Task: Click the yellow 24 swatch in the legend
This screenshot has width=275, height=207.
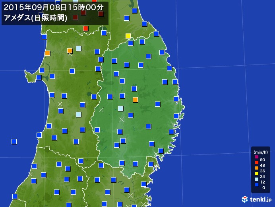Action: tap(257, 174)
